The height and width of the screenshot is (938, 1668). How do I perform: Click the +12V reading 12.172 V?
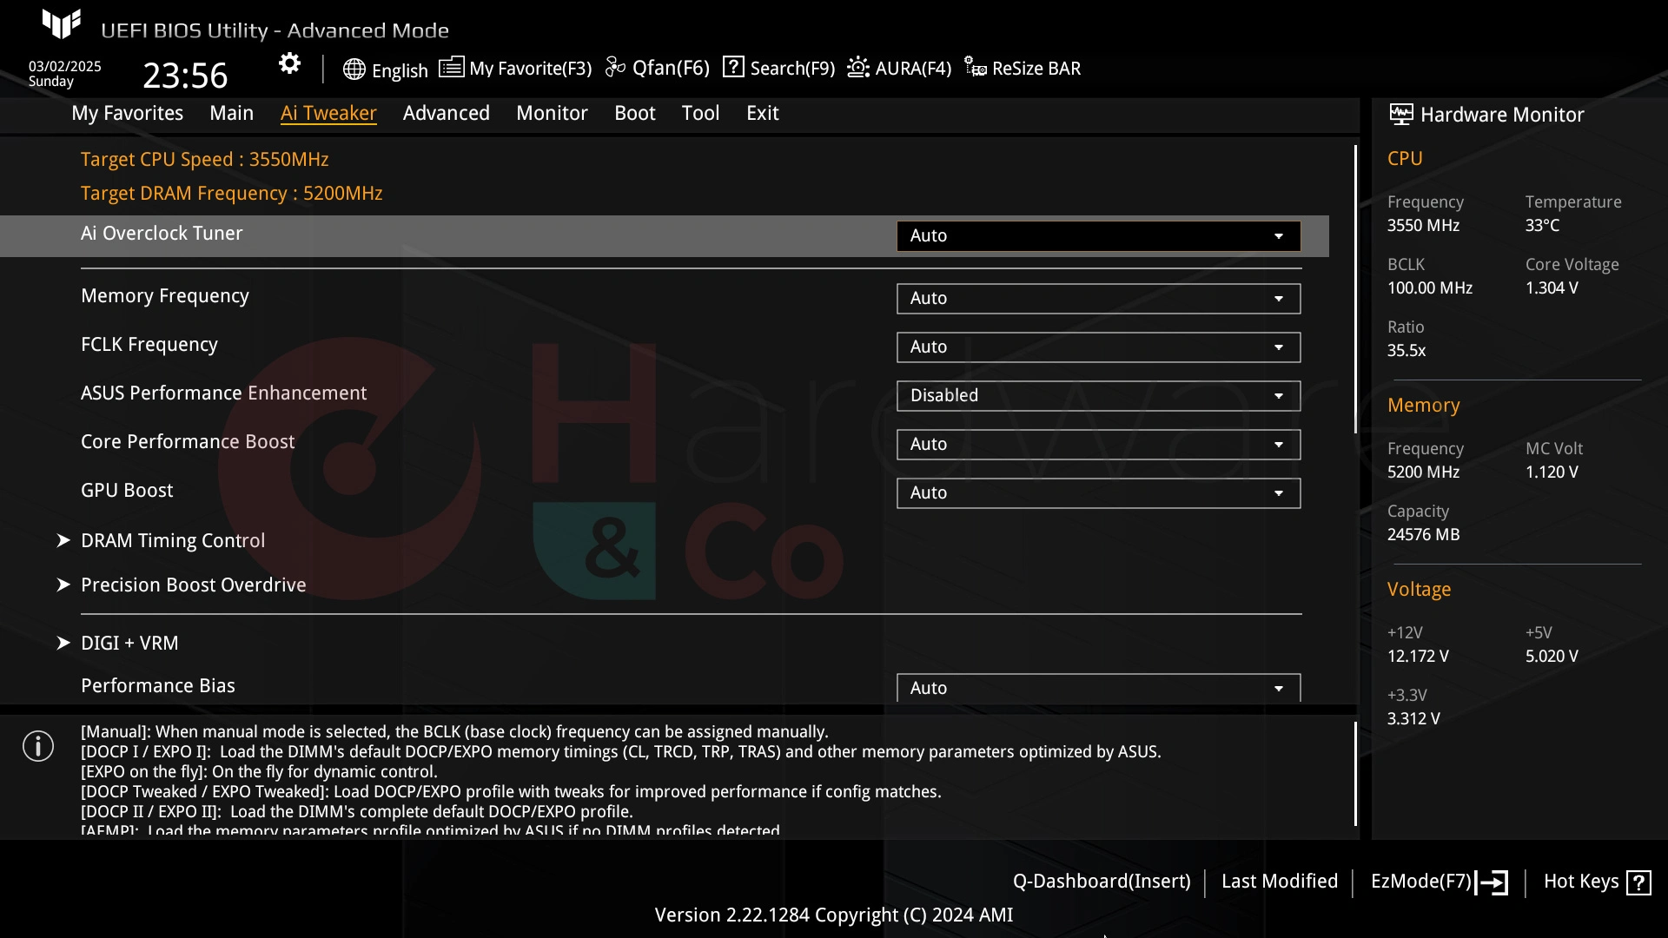[1418, 657]
